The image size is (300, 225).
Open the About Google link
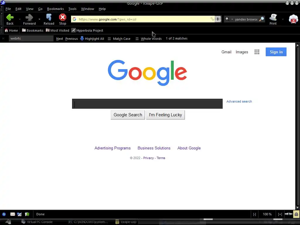tap(189, 148)
